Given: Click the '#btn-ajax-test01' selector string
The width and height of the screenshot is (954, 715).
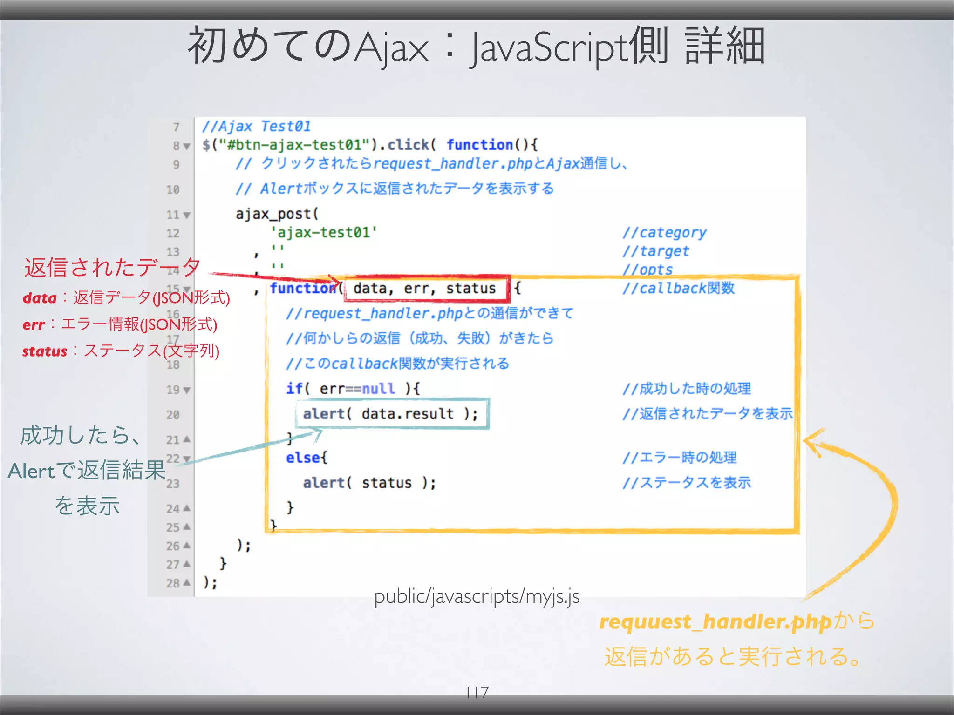Looking at the screenshot, I should (x=294, y=145).
